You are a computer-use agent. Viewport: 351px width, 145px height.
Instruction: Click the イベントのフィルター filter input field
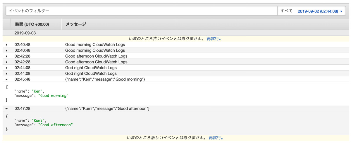pos(142,11)
